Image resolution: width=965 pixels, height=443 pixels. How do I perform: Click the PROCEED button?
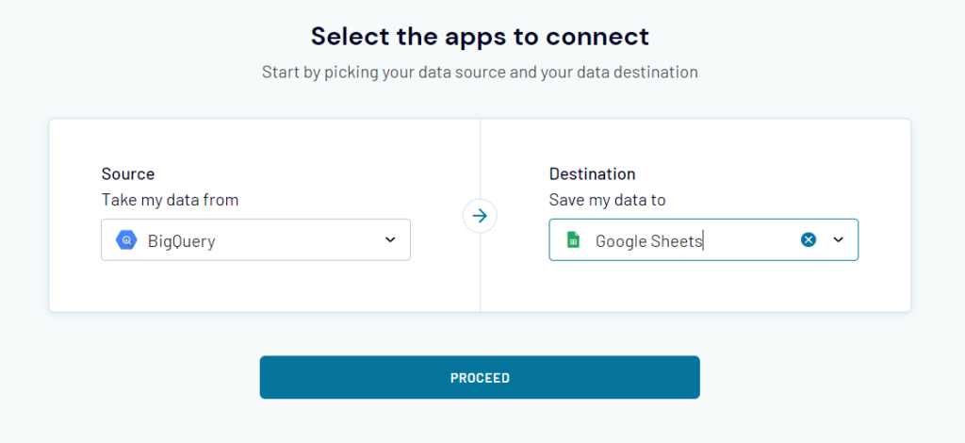[480, 377]
